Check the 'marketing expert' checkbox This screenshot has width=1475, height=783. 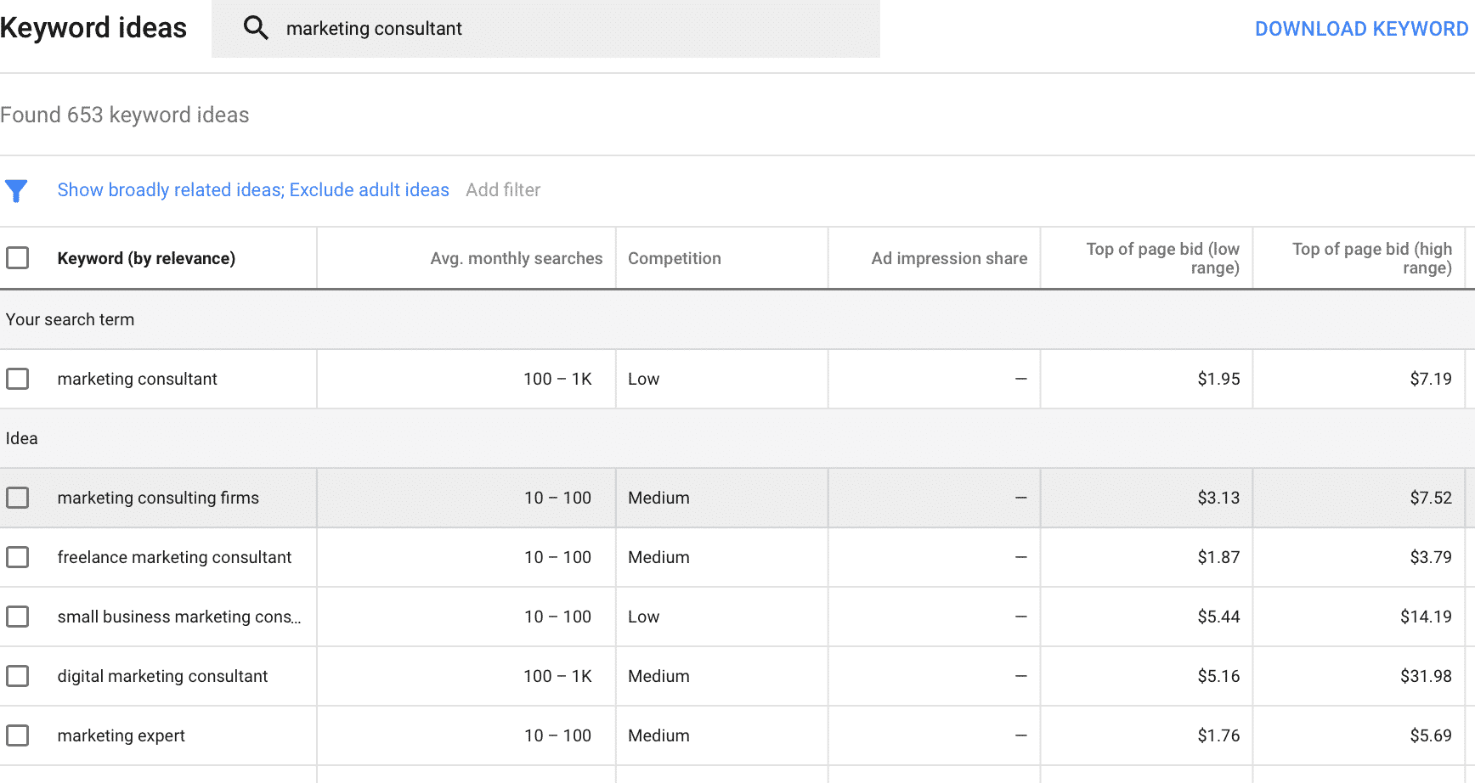point(18,735)
